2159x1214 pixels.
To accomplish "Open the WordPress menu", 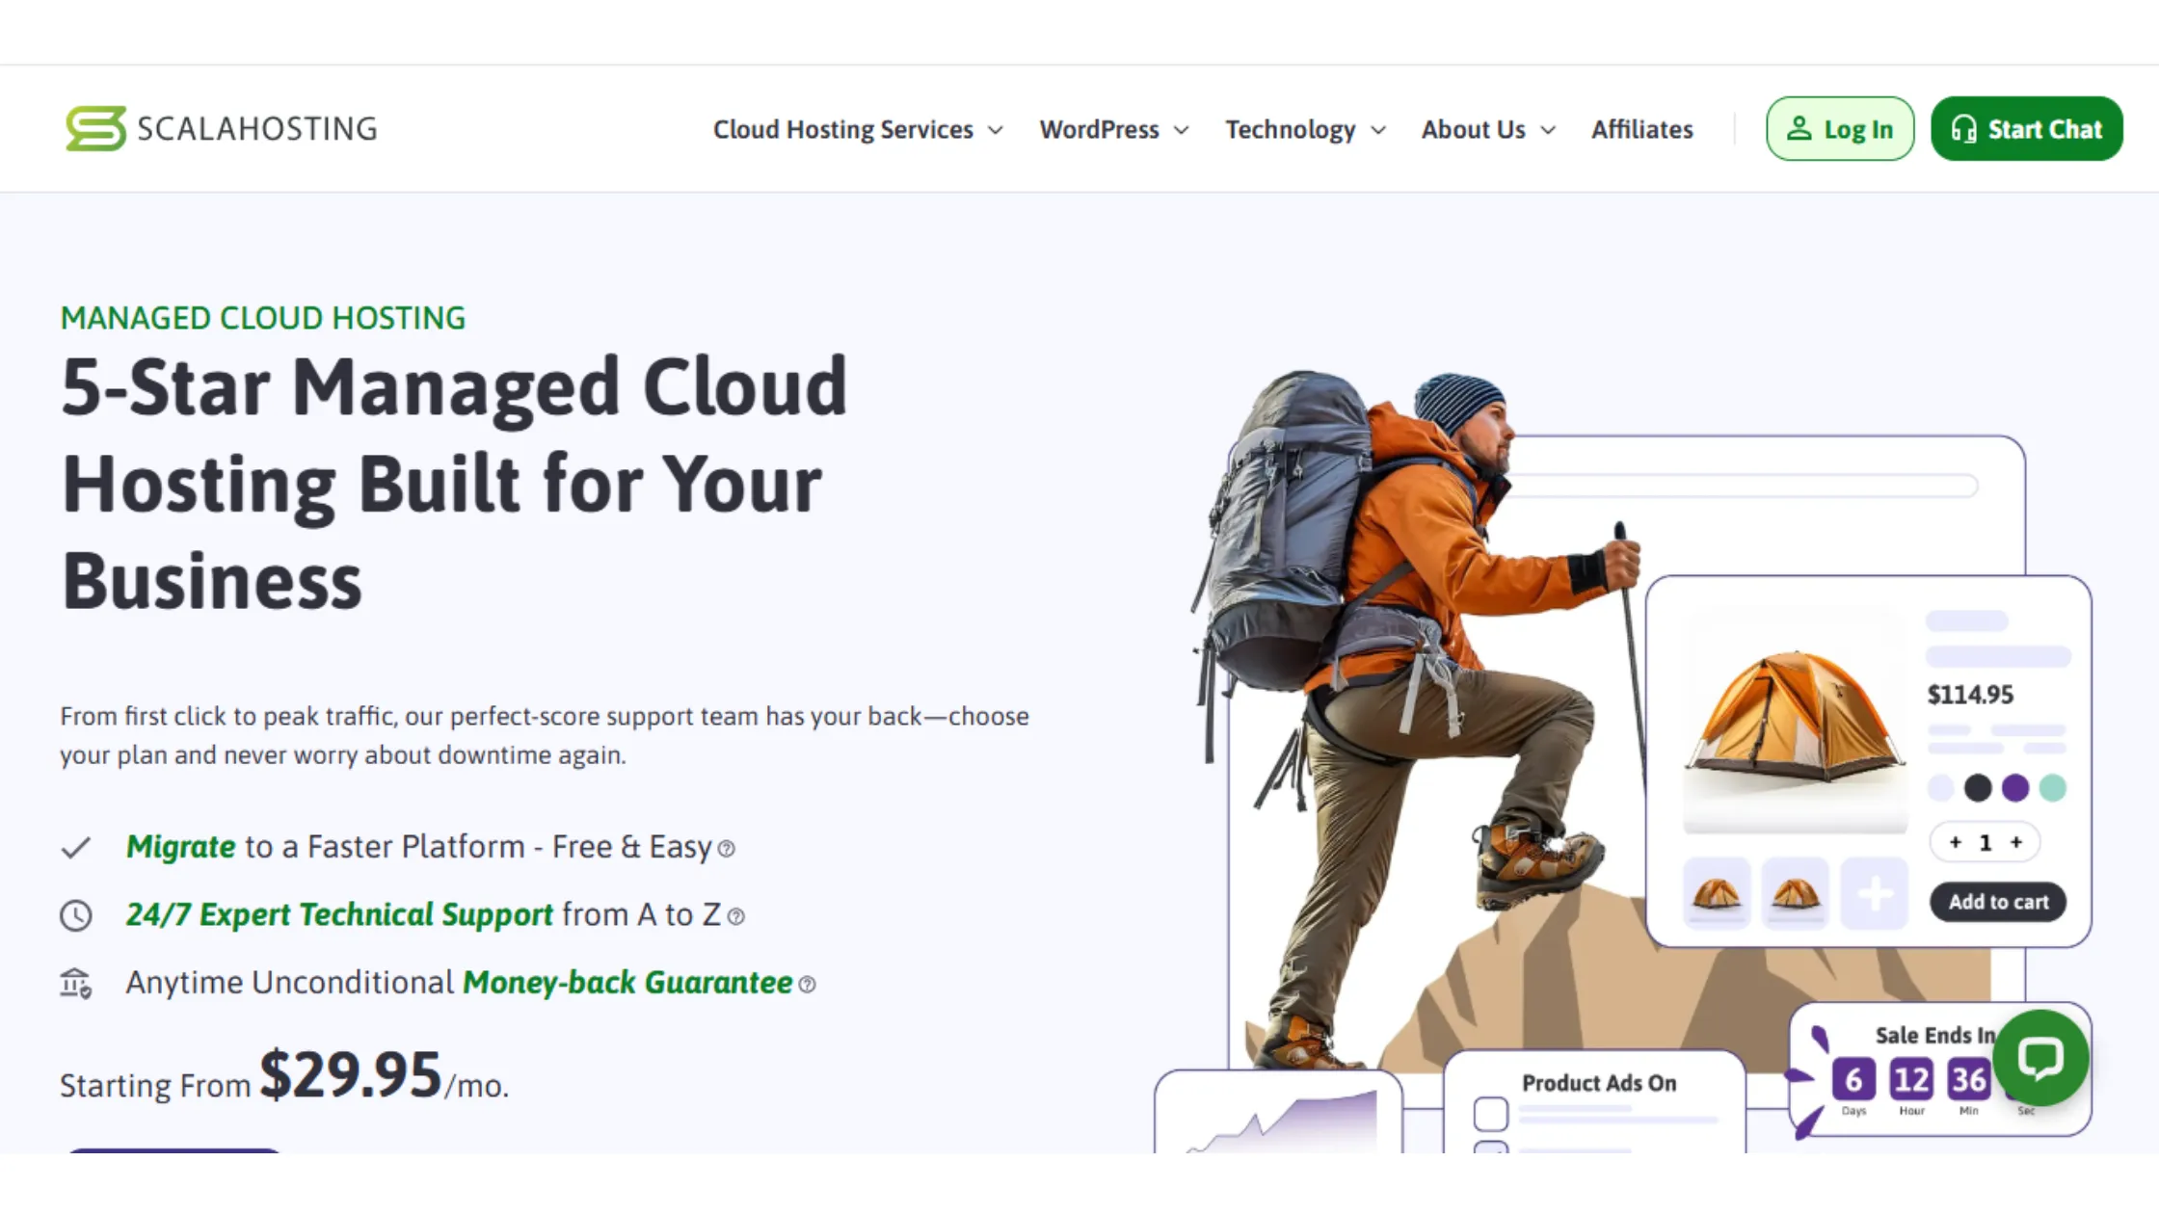I will pyautogui.click(x=1099, y=129).
